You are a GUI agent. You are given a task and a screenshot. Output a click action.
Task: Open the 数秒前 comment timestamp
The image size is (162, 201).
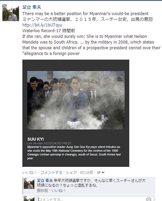point(42,191)
